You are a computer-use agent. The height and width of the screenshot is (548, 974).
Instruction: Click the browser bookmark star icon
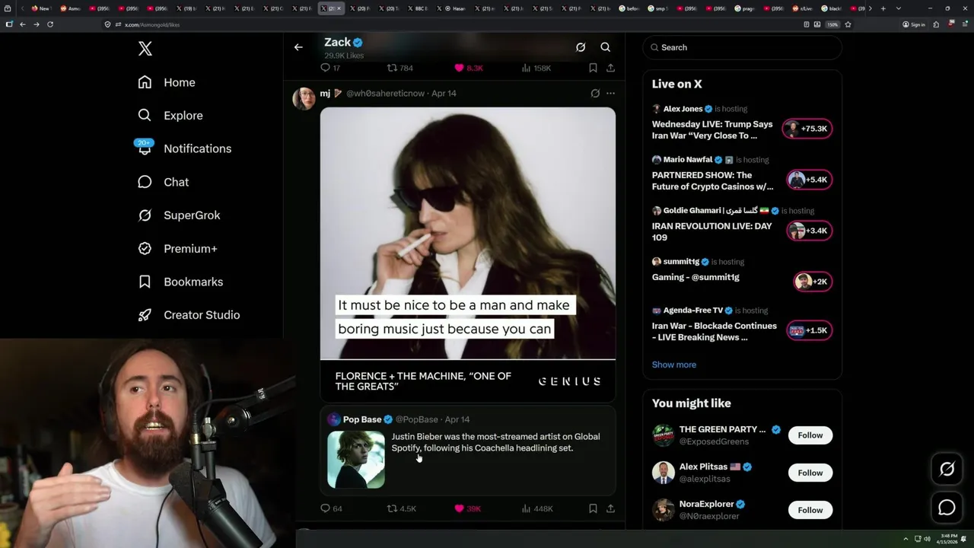click(x=848, y=24)
